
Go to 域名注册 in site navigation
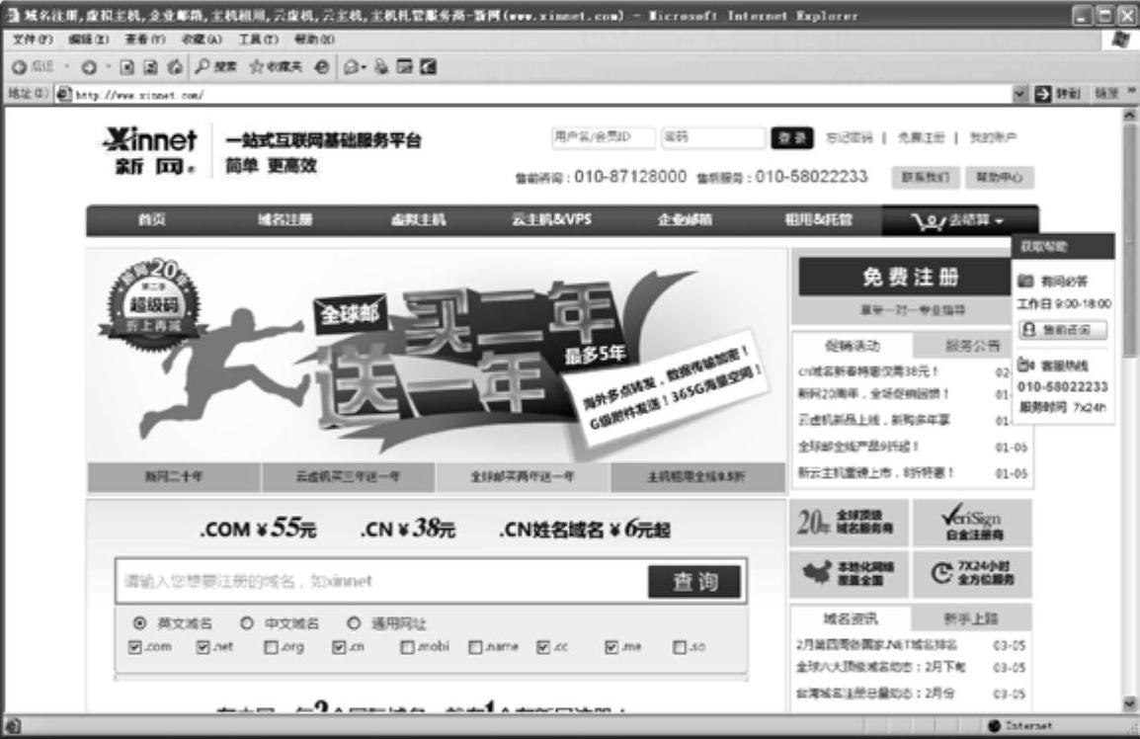(x=285, y=219)
